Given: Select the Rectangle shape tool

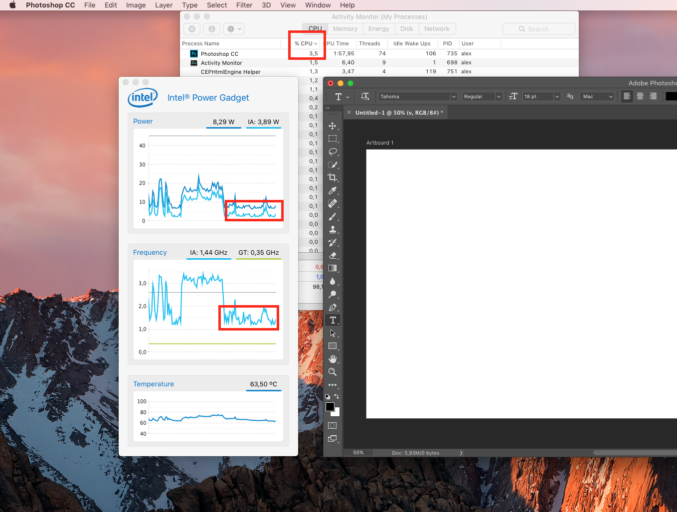Looking at the screenshot, I should [x=333, y=346].
